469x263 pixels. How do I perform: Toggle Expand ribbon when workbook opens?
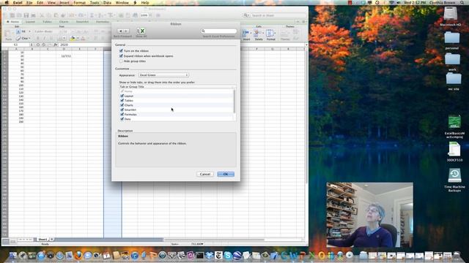[x=121, y=56]
